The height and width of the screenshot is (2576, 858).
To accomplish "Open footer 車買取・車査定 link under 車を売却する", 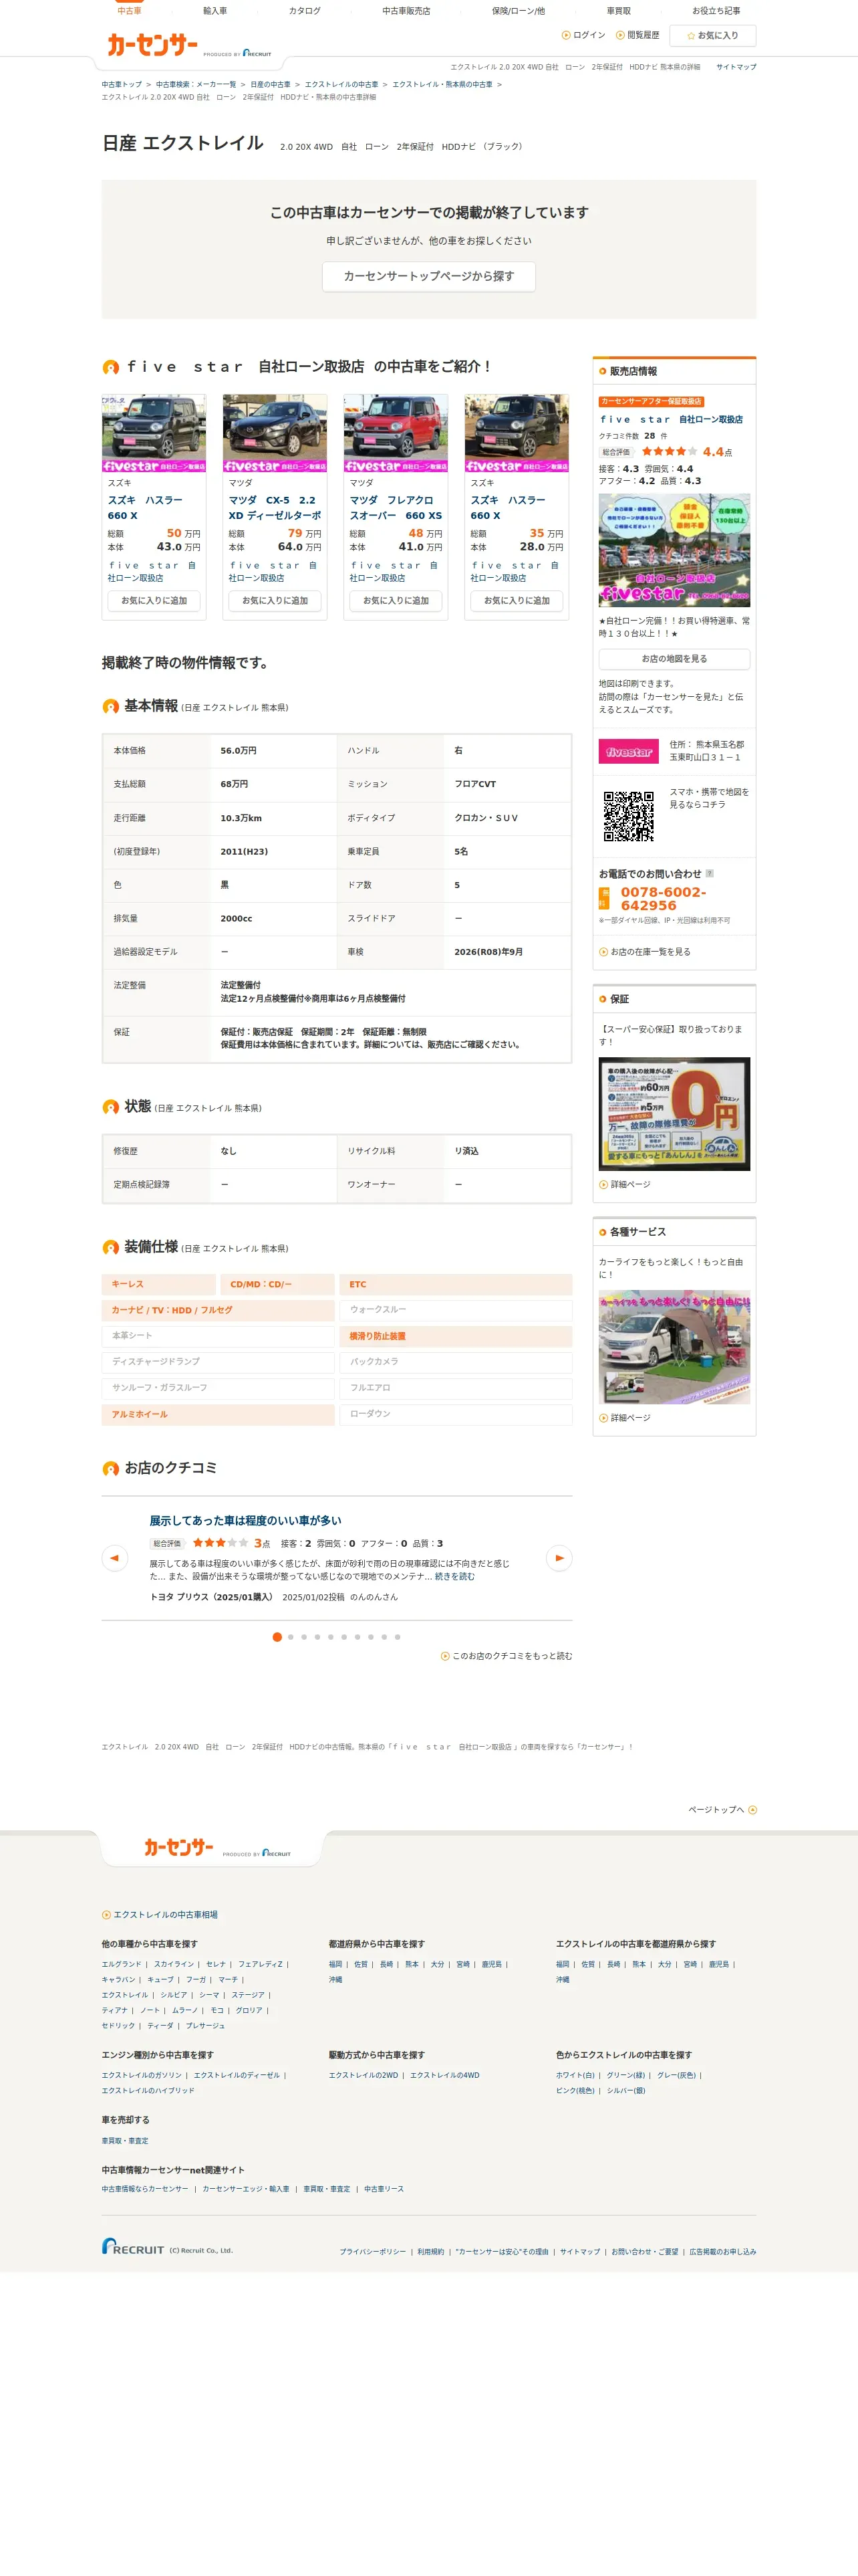I will (x=125, y=2141).
